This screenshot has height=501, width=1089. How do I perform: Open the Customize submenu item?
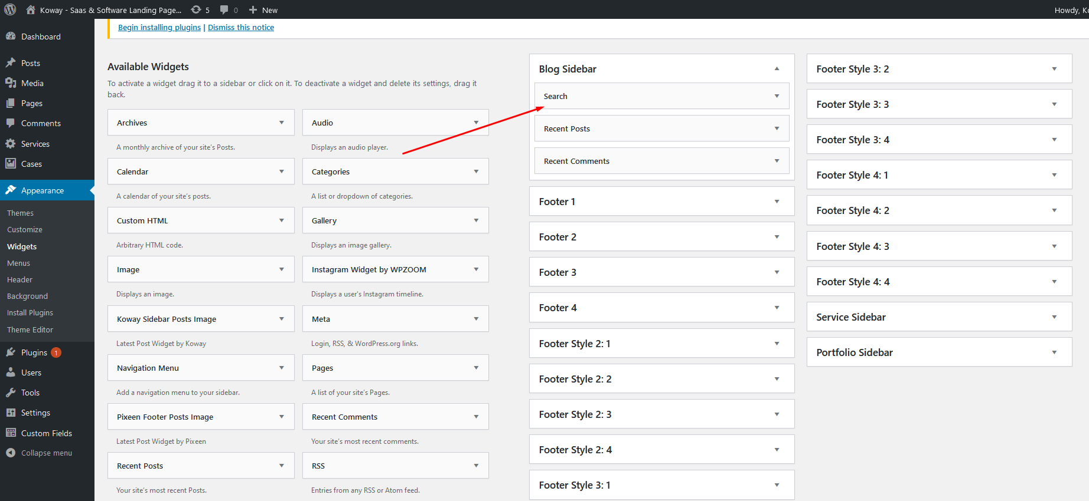[x=25, y=229]
